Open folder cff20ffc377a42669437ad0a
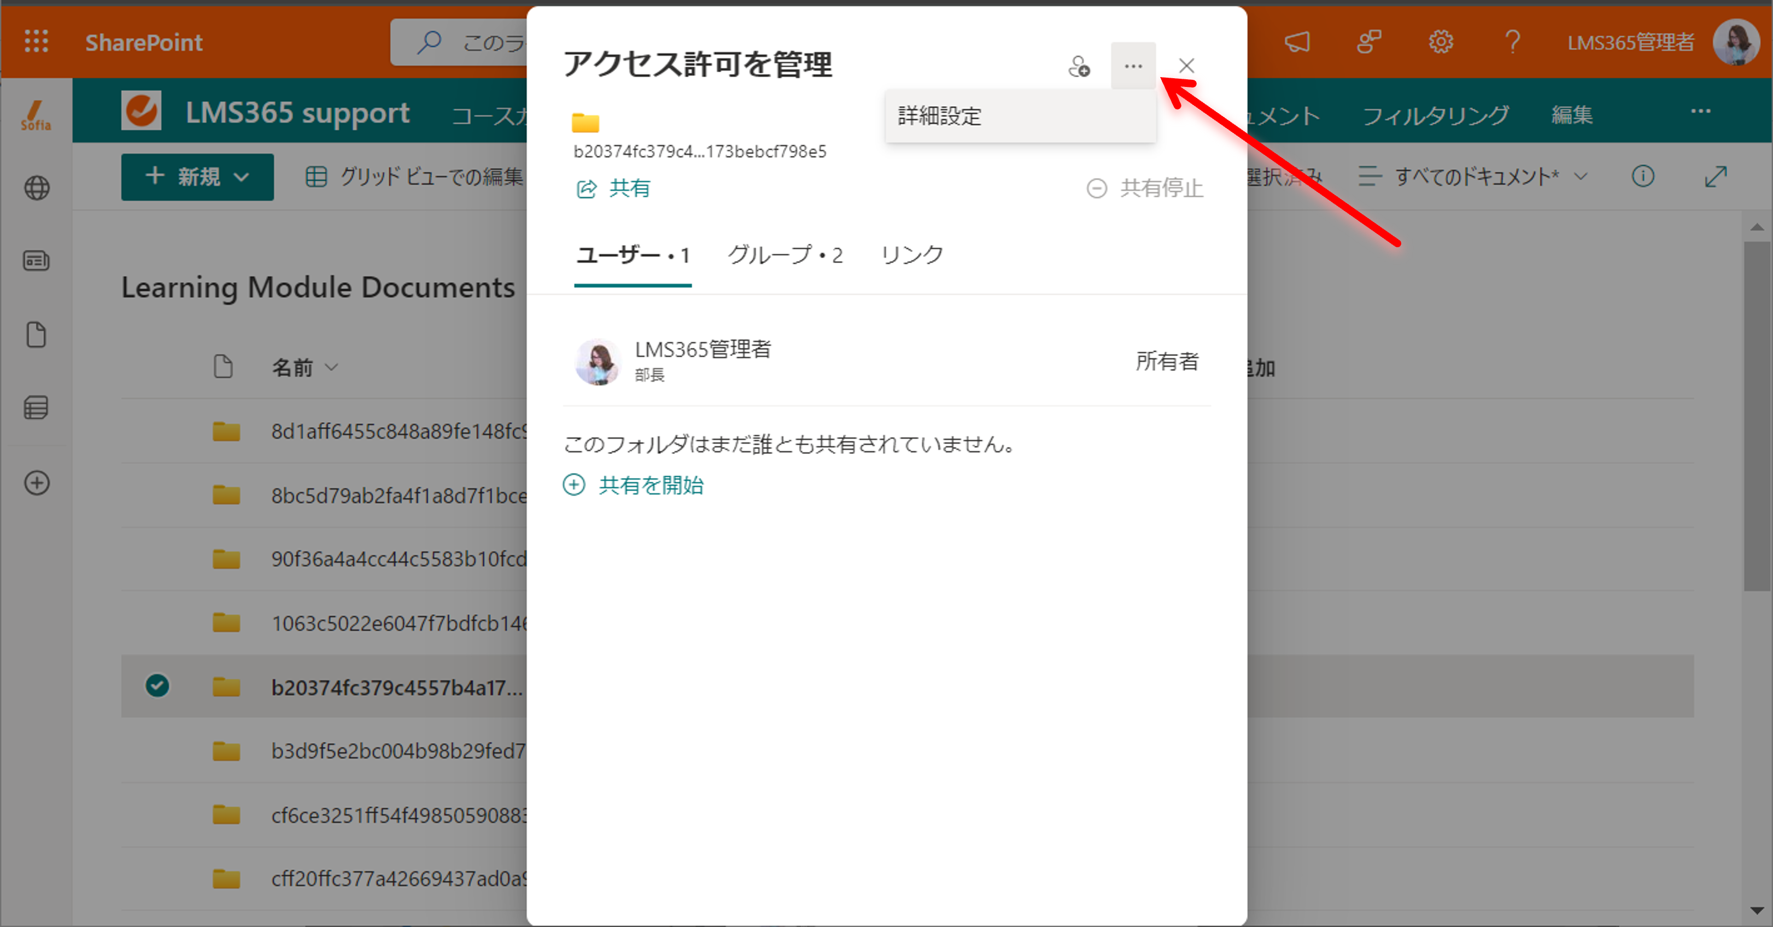The height and width of the screenshot is (927, 1773). (399, 879)
